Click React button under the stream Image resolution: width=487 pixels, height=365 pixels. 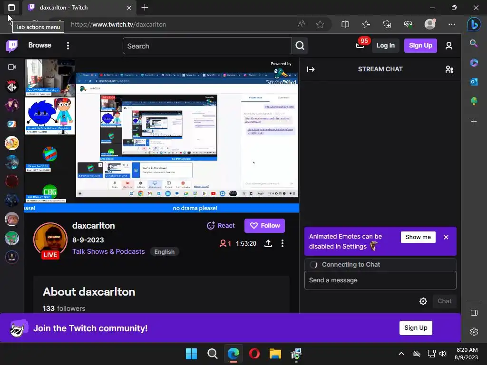[221, 226]
